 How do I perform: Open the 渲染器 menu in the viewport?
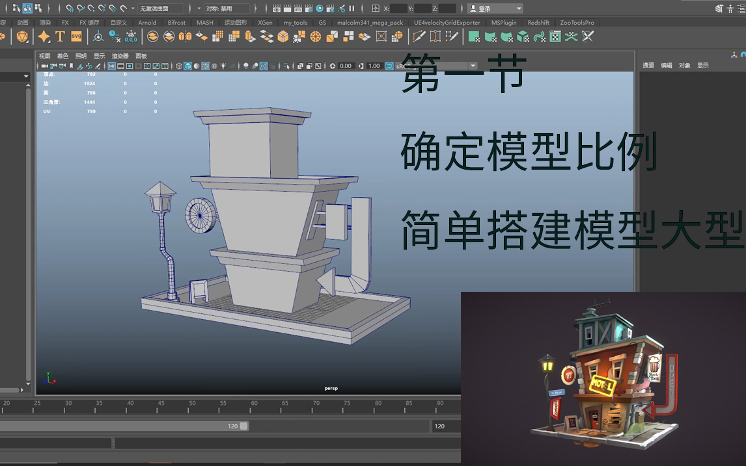(x=120, y=56)
